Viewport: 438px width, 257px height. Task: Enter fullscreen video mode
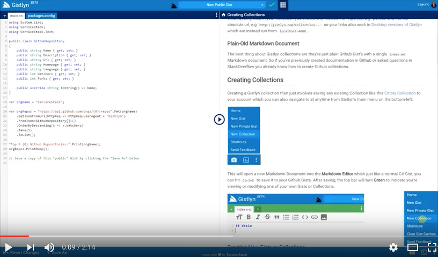(x=430, y=247)
